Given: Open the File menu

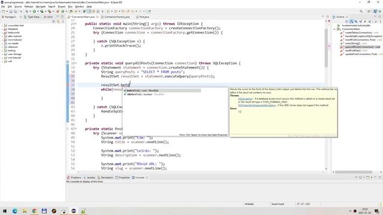Looking at the screenshot, I should (3, 7).
